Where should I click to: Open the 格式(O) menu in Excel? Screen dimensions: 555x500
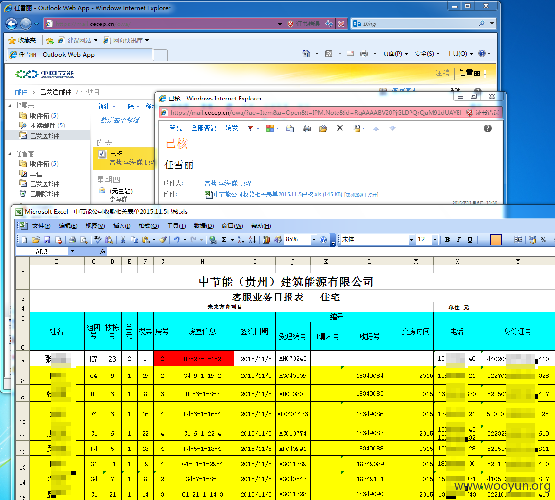(x=148, y=226)
